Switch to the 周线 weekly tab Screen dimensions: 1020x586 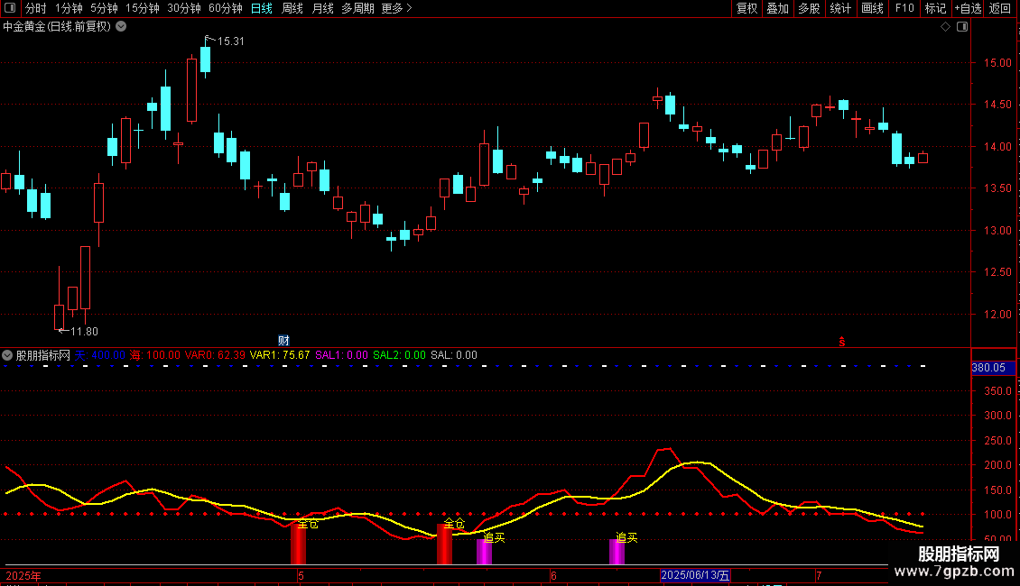click(x=292, y=8)
